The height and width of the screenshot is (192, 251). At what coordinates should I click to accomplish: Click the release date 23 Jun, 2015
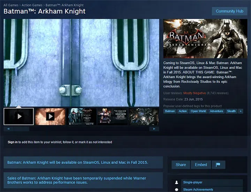pyautogui.click(x=193, y=99)
